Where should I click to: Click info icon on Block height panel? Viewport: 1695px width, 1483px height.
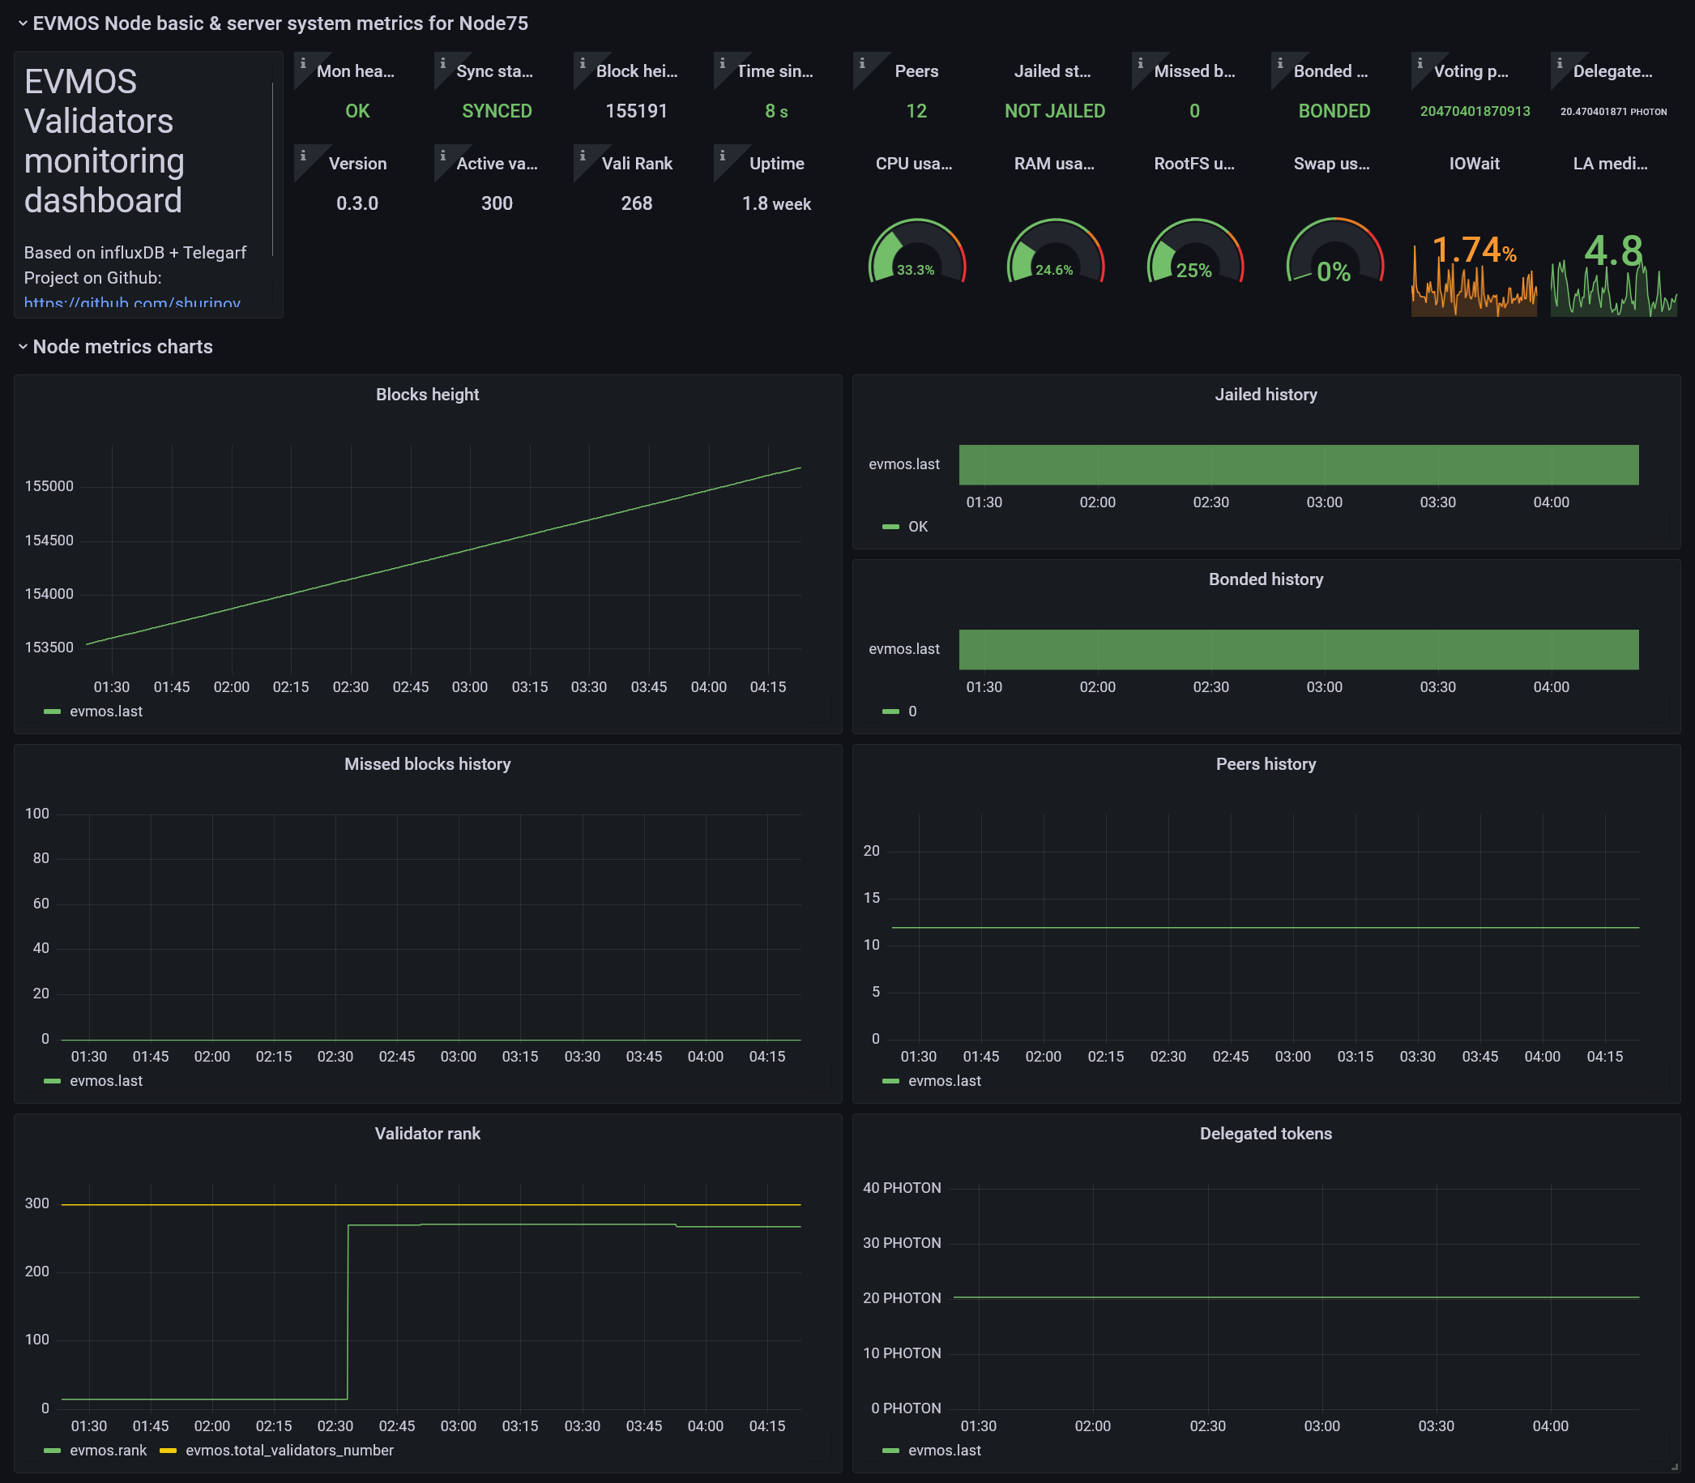583,63
